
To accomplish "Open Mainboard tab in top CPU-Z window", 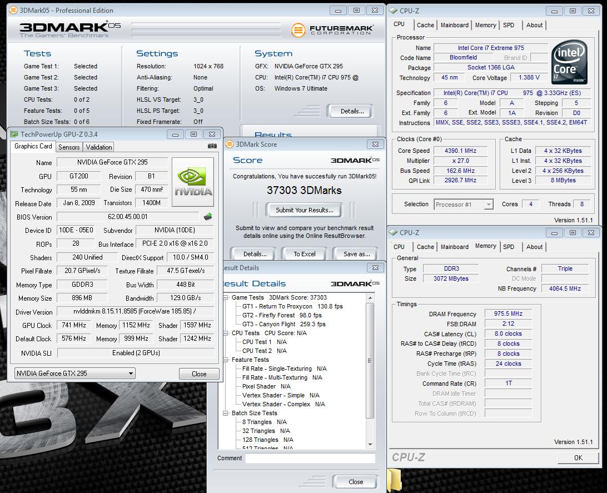I will pyautogui.click(x=455, y=25).
